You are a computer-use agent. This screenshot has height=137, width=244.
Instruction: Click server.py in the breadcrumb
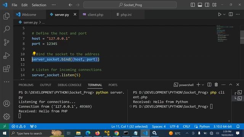[30, 22]
